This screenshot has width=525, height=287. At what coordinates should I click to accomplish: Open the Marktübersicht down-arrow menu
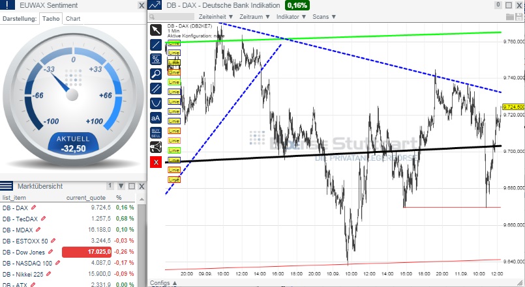(x=121, y=186)
